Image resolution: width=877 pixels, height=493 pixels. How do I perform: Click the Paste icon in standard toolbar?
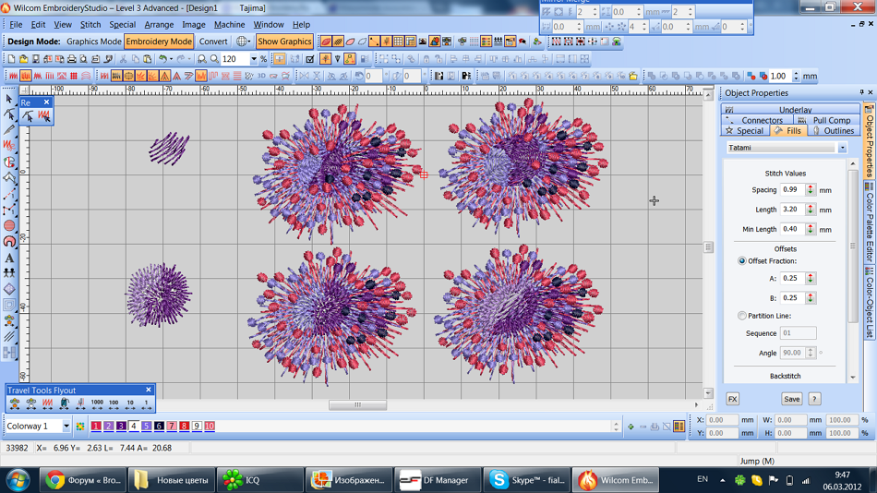coord(146,59)
